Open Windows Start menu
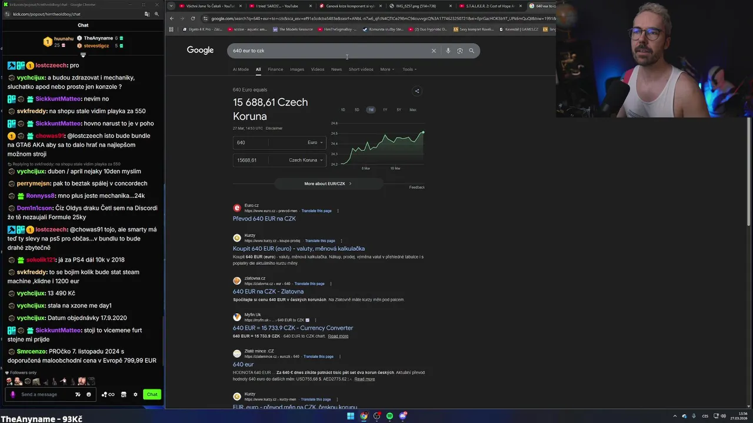 [351, 416]
